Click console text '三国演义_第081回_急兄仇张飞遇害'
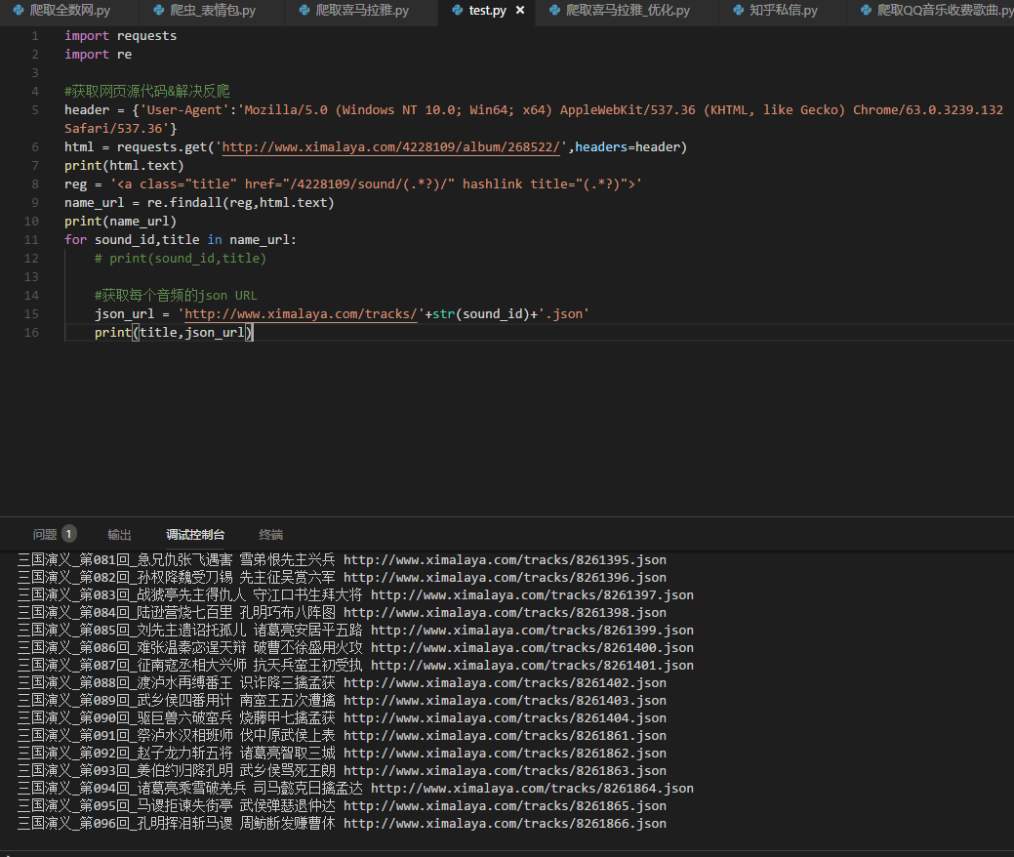The width and height of the screenshot is (1014, 857). 125,560
